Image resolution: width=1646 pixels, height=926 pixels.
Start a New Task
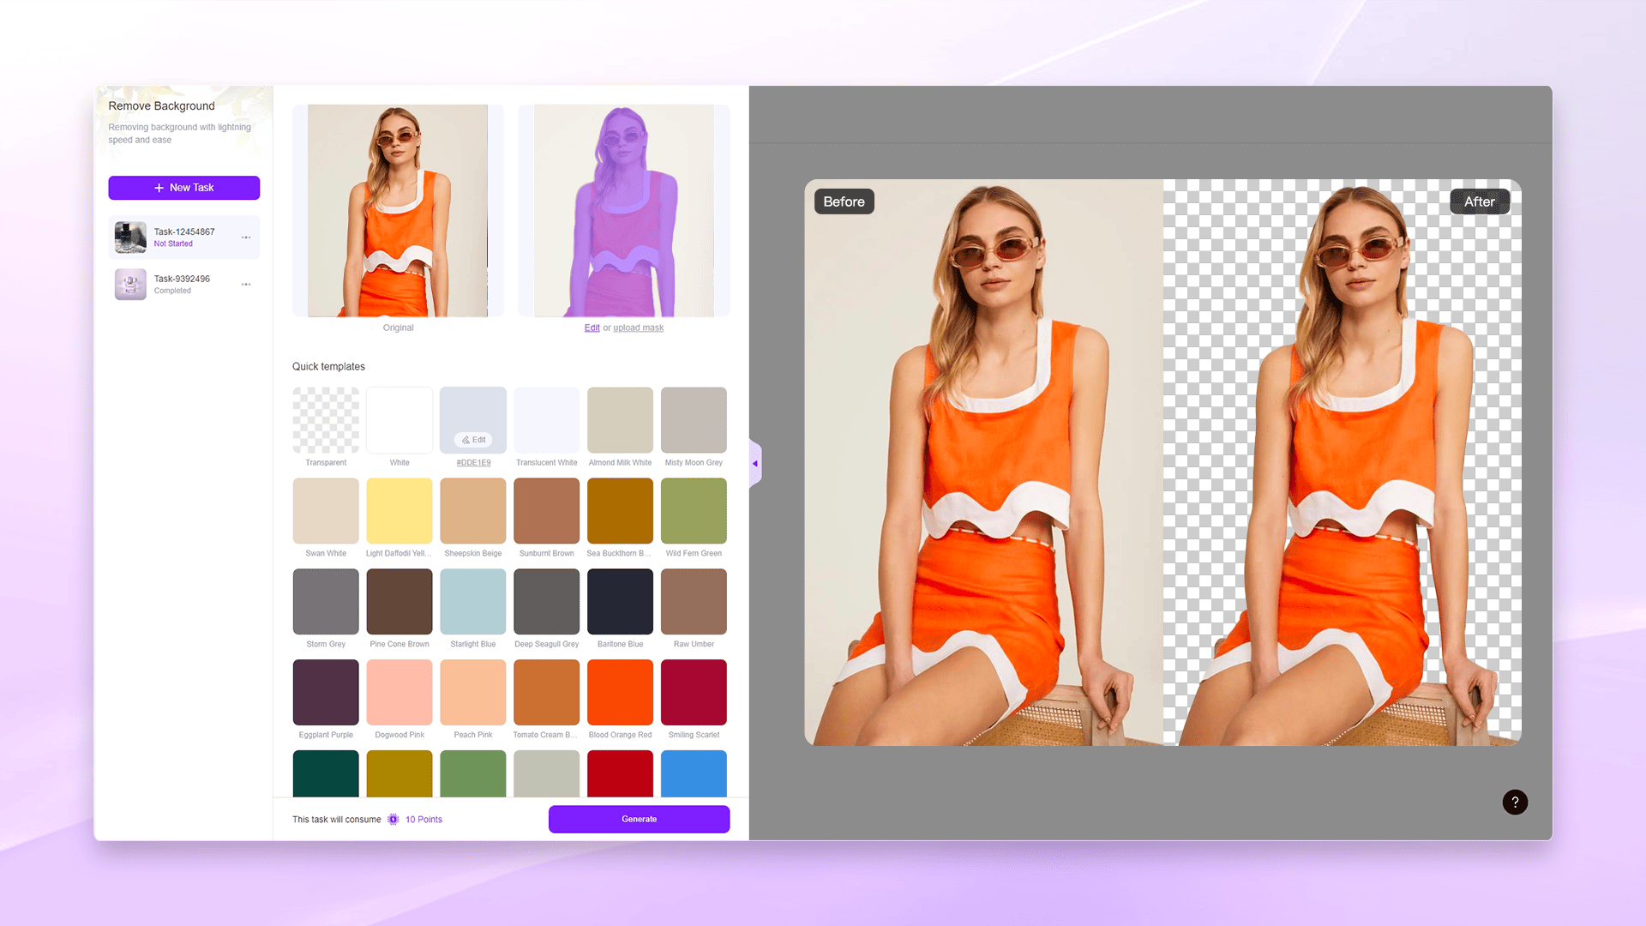(183, 188)
